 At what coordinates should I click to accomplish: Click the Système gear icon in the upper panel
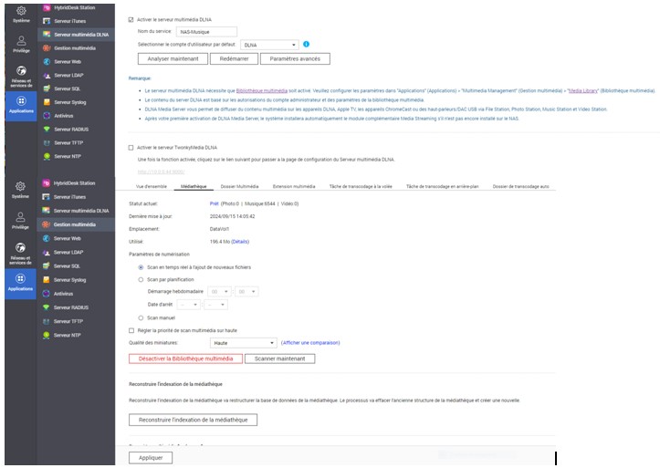pos(21,11)
